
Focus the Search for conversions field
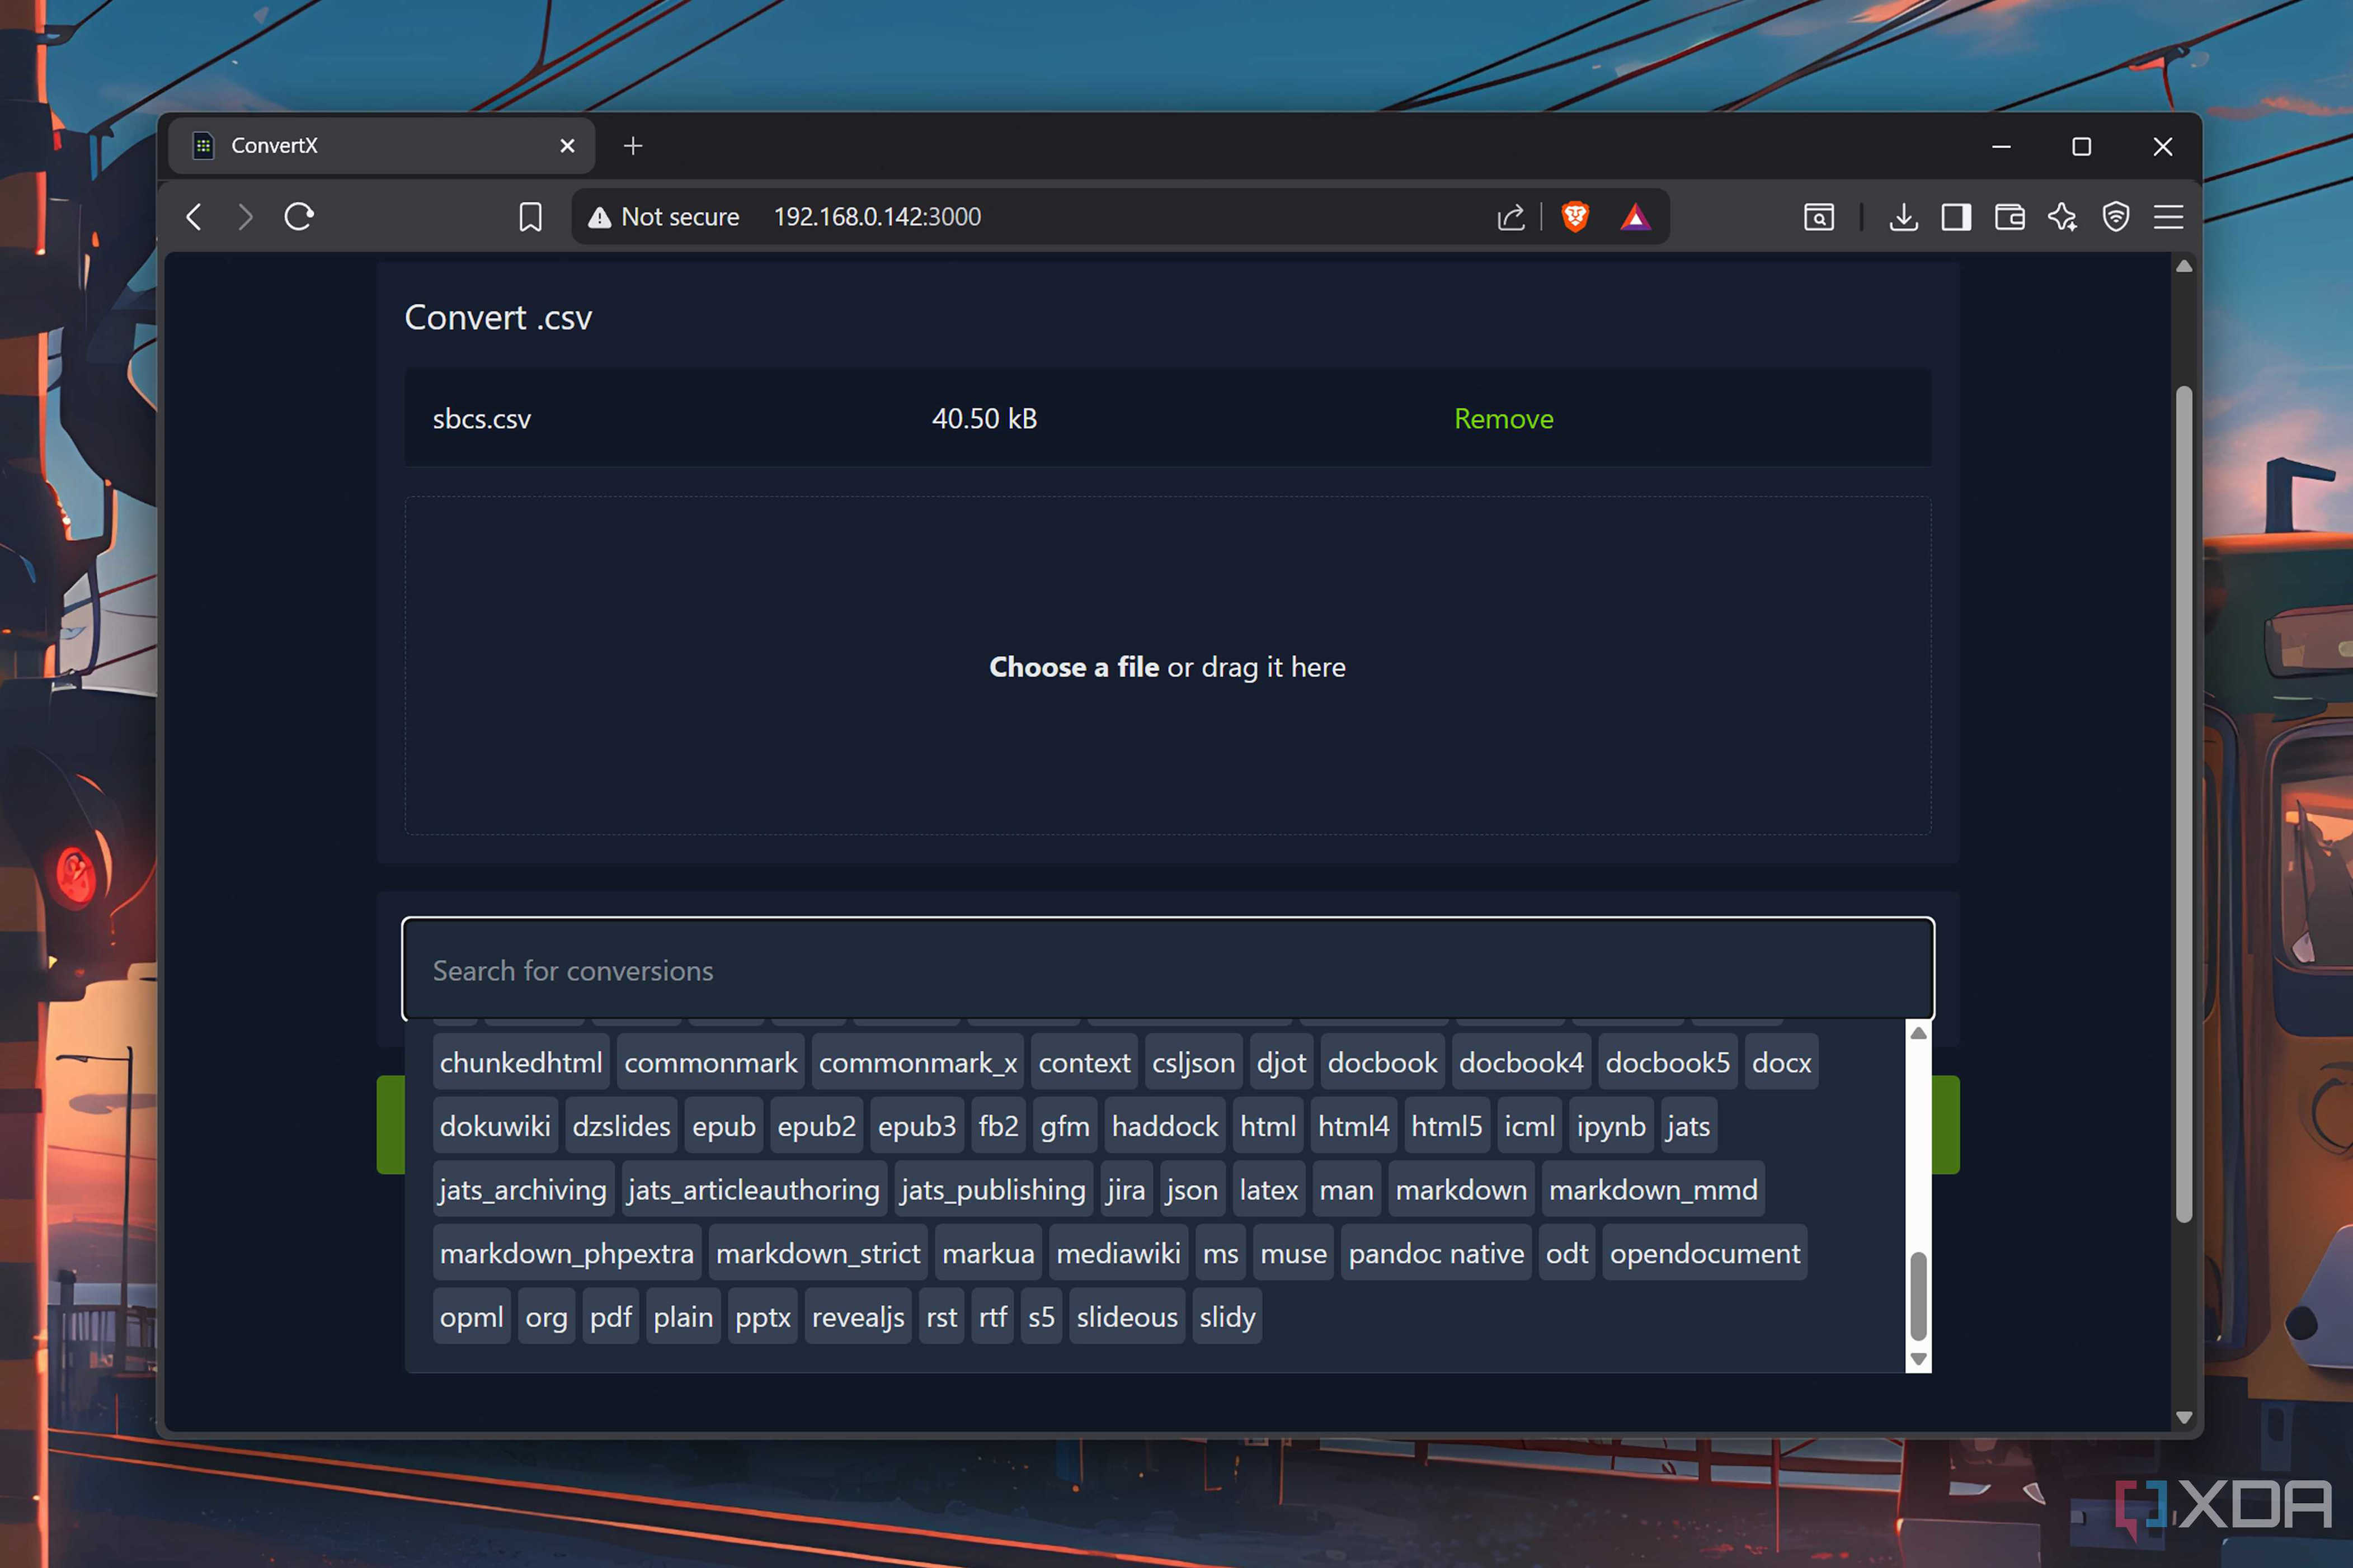(1168, 969)
